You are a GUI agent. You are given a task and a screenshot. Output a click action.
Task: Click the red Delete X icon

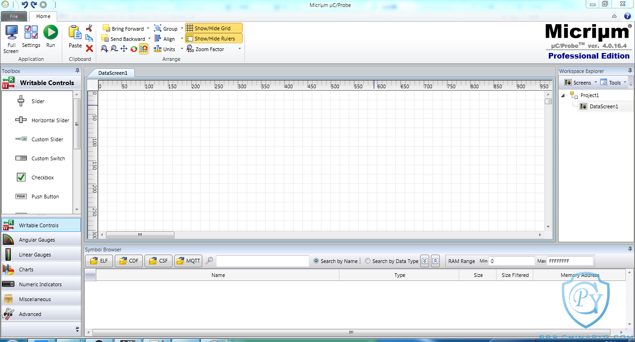click(x=89, y=48)
